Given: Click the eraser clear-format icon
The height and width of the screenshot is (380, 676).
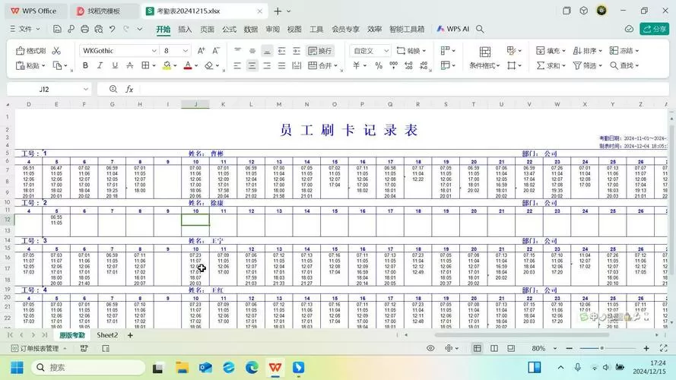Looking at the screenshot, I should [x=209, y=65].
